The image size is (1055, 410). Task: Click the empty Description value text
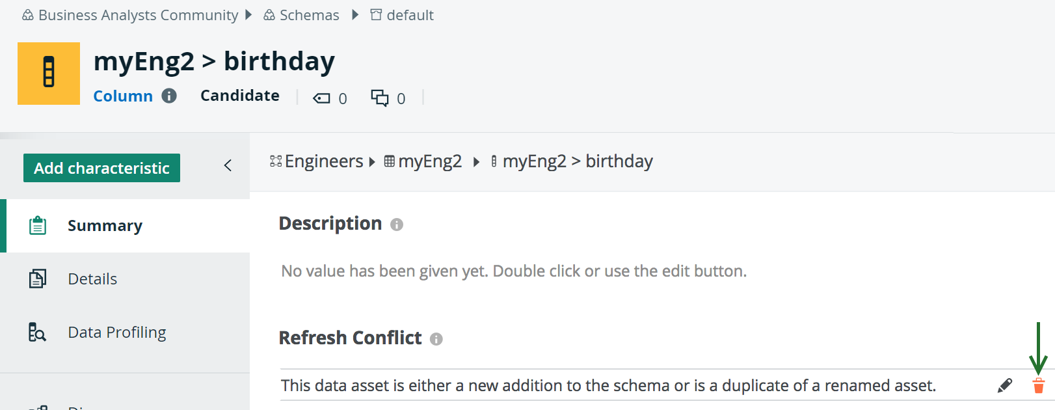click(x=514, y=271)
